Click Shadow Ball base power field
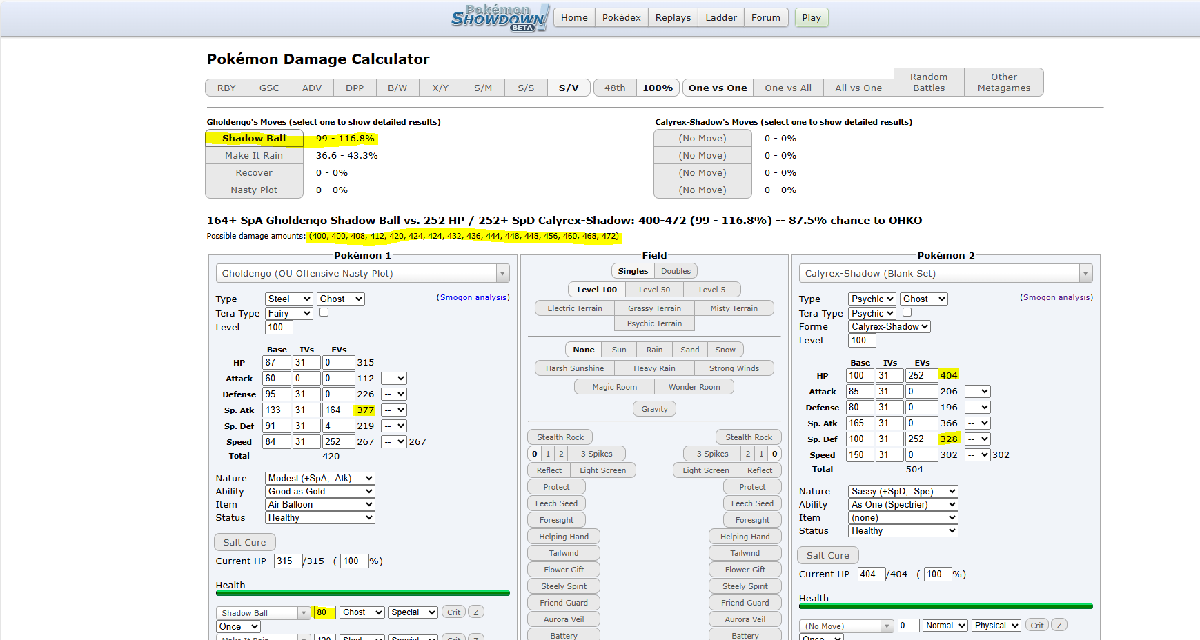The height and width of the screenshot is (640, 1200). [x=324, y=612]
